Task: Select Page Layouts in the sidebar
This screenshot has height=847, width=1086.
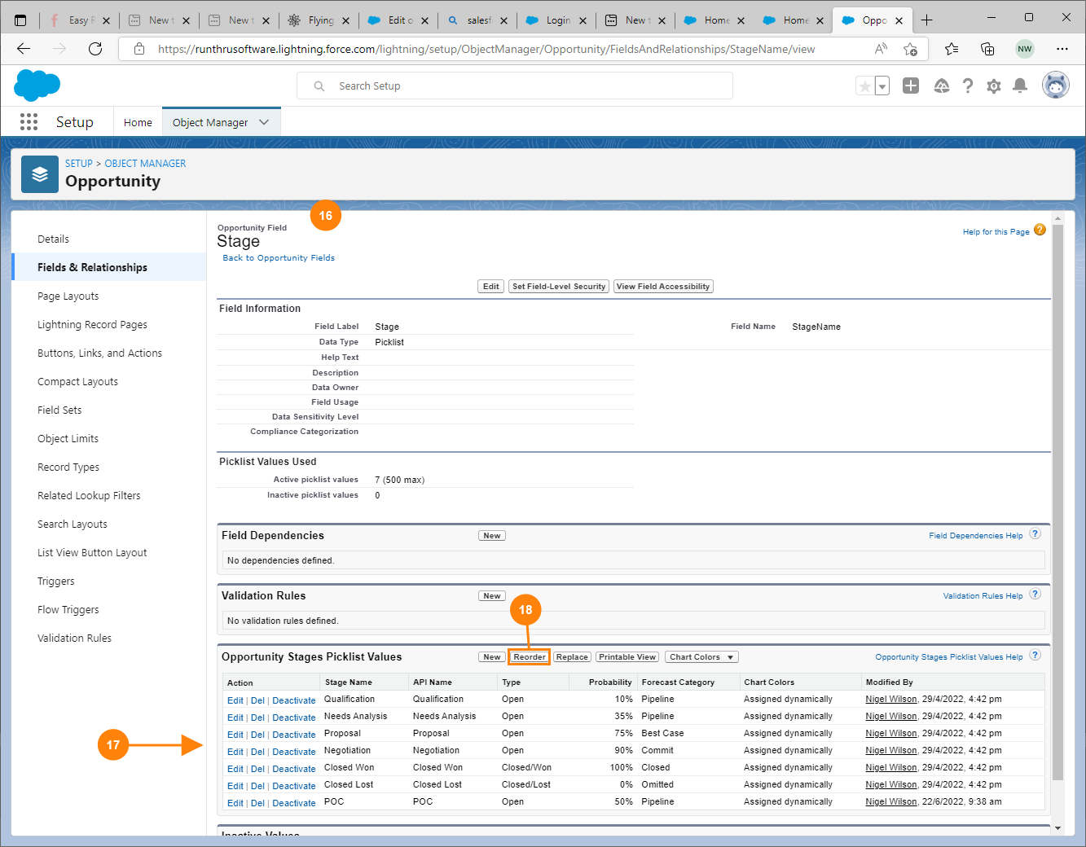Action: tap(68, 296)
